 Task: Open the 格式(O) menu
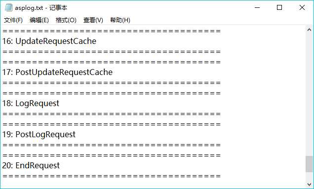[x=66, y=20]
